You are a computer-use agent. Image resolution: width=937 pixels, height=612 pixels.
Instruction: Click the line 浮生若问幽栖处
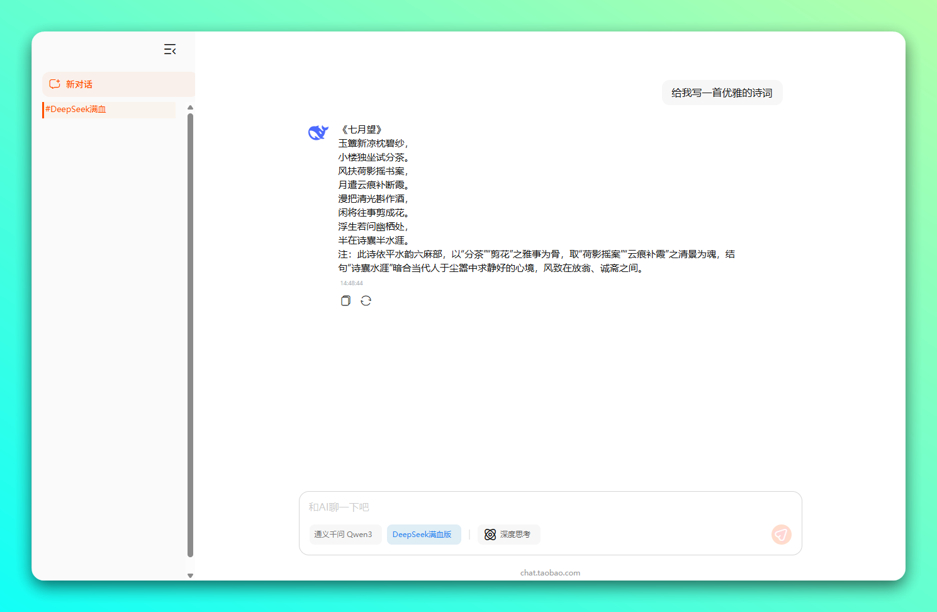(373, 227)
